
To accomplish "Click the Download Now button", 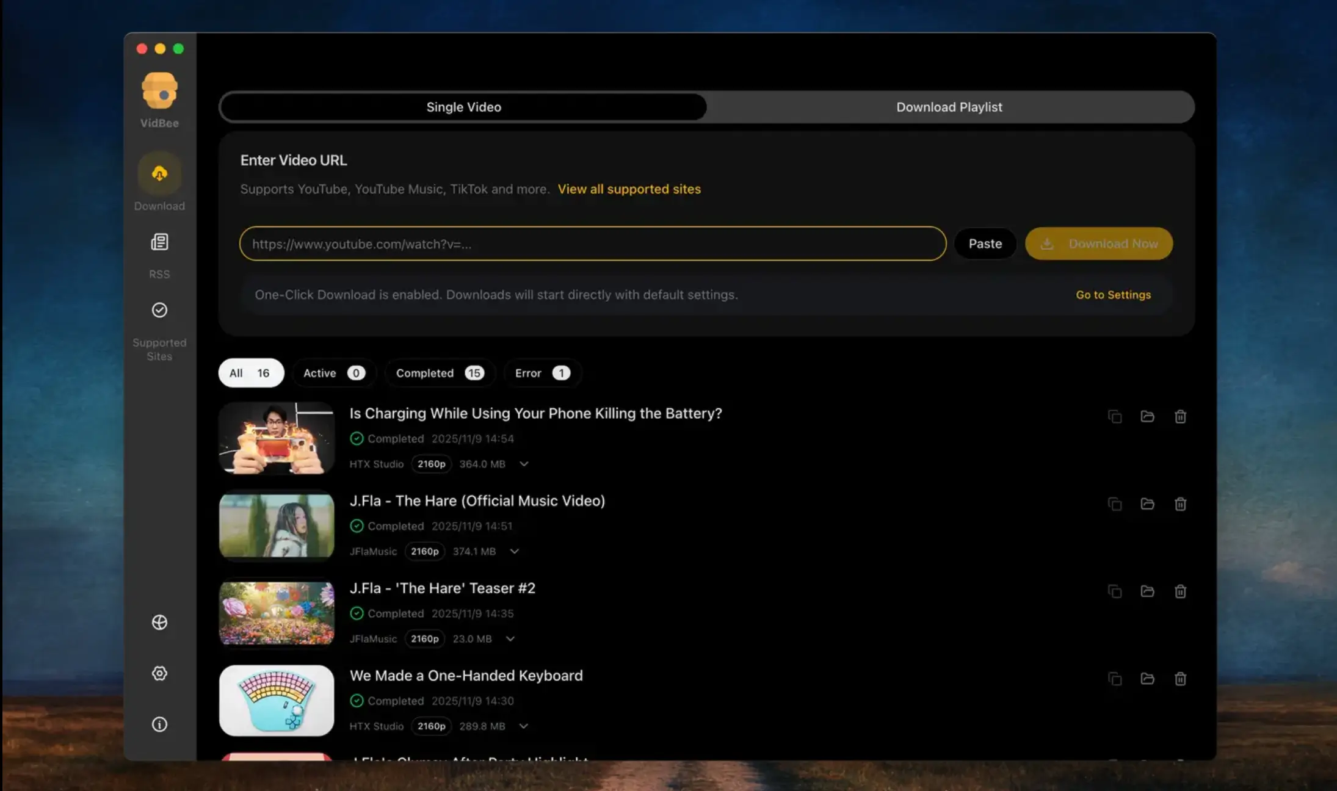I will [1099, 244].
